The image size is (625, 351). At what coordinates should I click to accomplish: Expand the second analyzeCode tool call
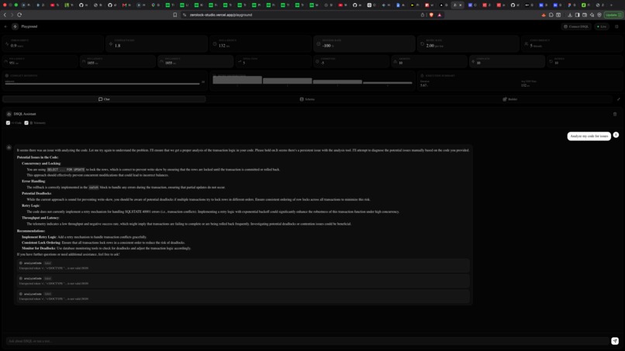click(244, 281)
